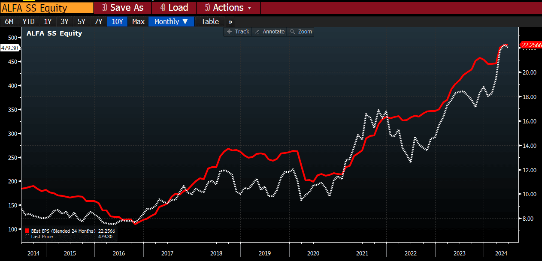This screenshot has width=542, height=261.
Task: Switch to the Table view
Action: pos(210,21)
